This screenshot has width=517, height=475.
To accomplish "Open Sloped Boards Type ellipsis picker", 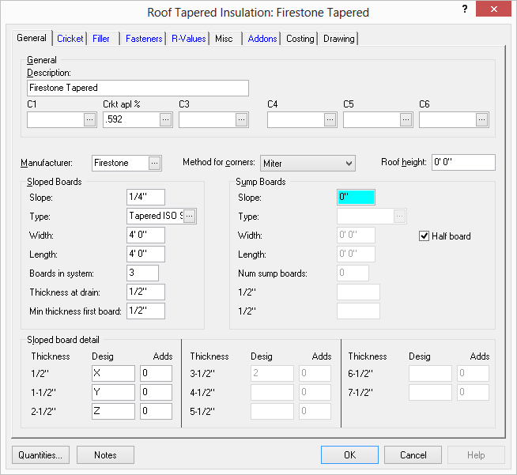I will click(190, 216).
